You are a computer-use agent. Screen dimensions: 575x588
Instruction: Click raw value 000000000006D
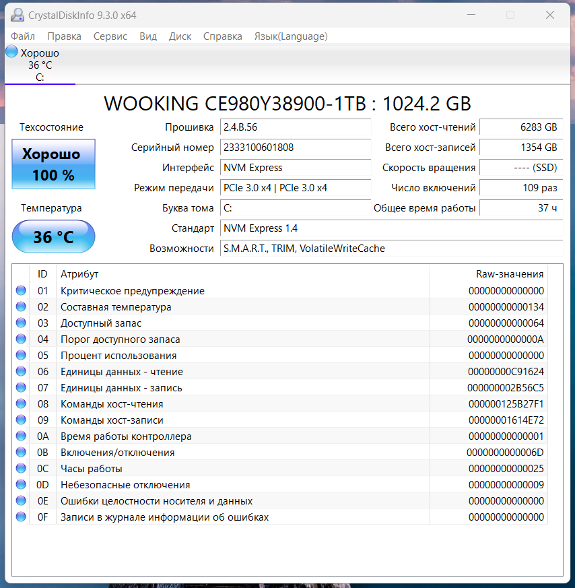pyautogui.click(x=505, y=453)
